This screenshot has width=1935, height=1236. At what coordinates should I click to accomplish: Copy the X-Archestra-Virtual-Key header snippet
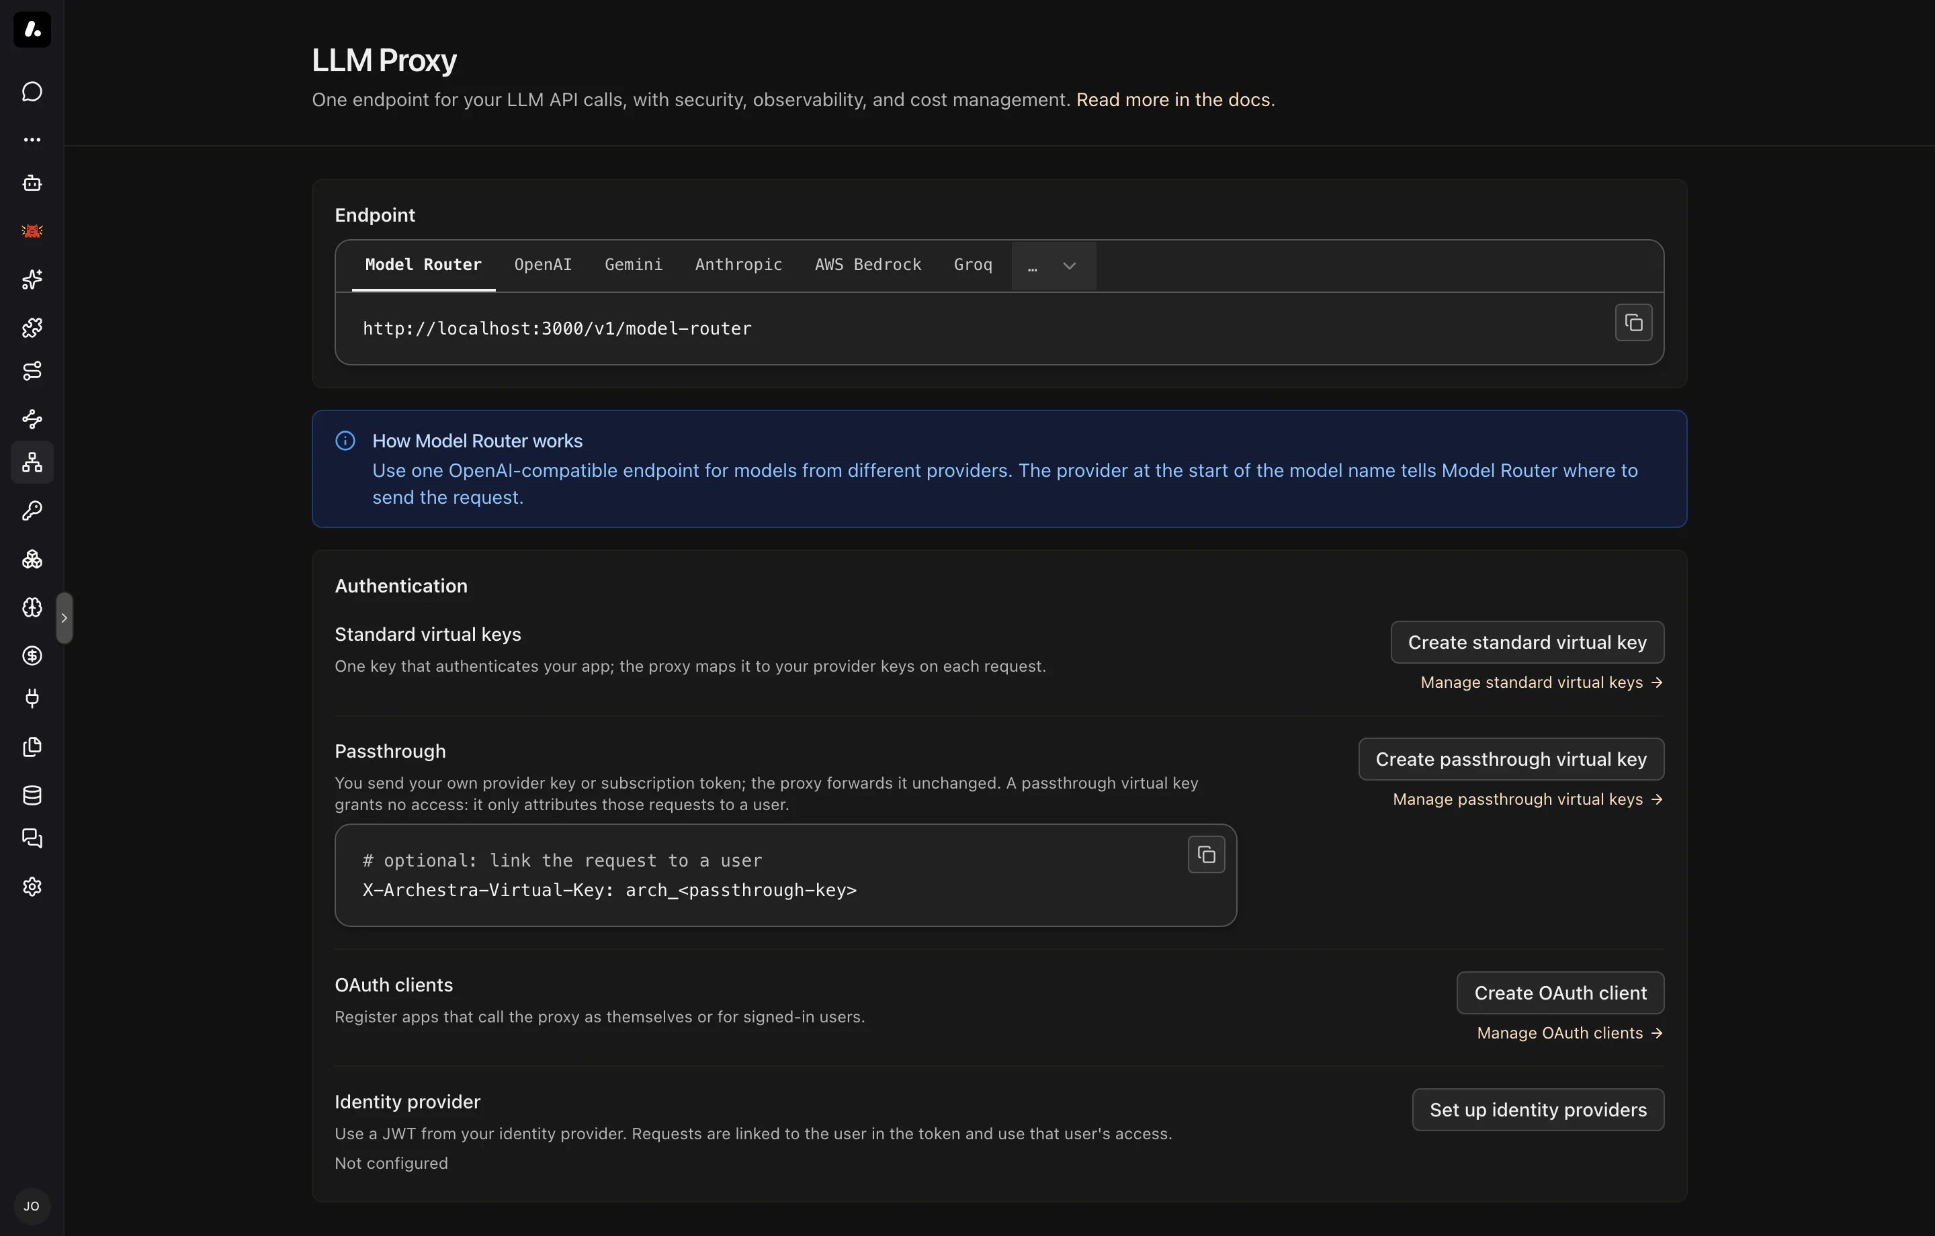point(1206,855)
